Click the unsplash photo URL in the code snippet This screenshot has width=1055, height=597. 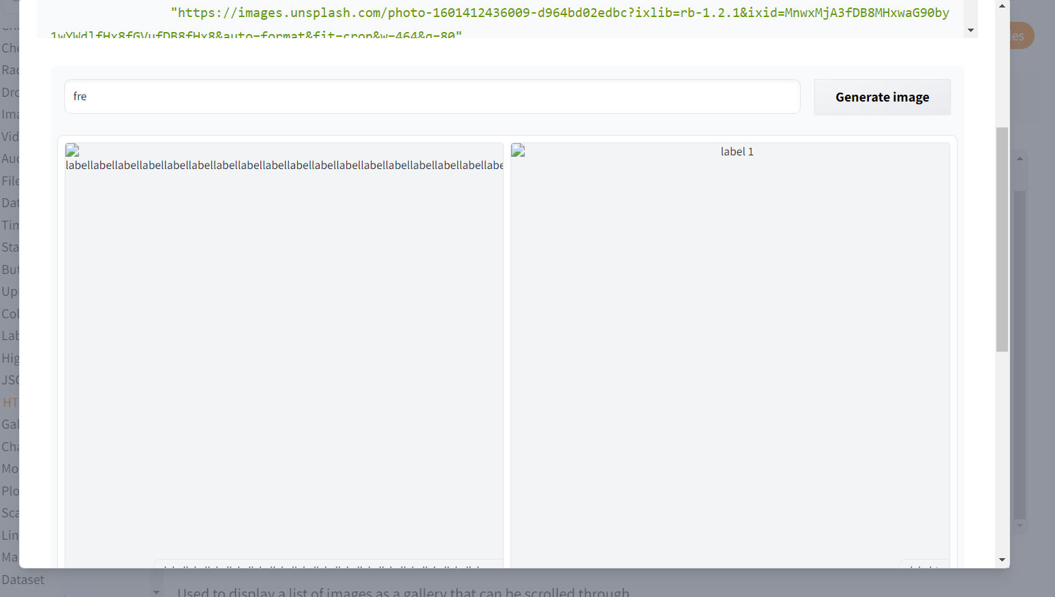click(559, 12)
